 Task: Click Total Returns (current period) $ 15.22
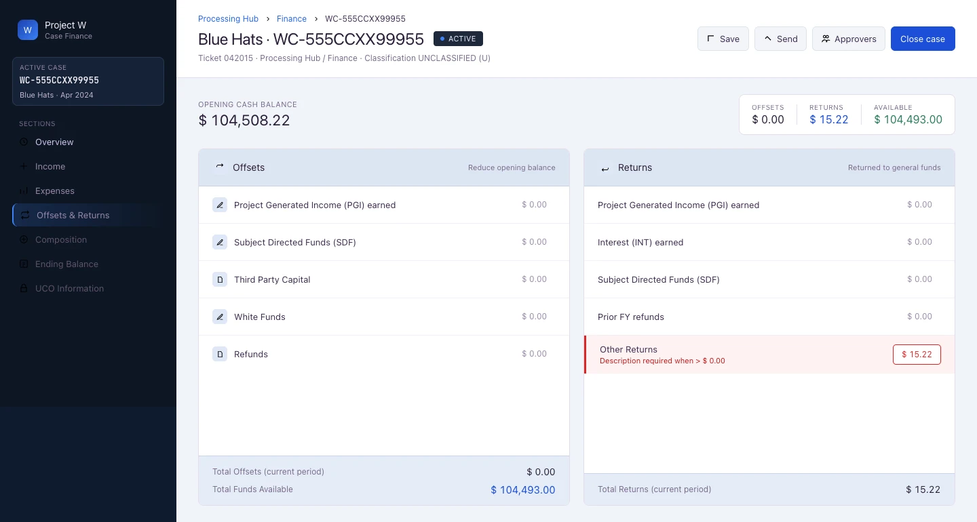(x=923, y=489)
